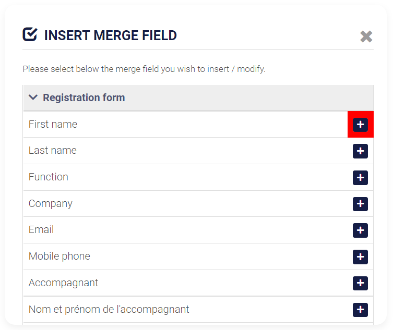Click the Registration form section header
This screenshot has height=330, width=393.
pos(198,97)
